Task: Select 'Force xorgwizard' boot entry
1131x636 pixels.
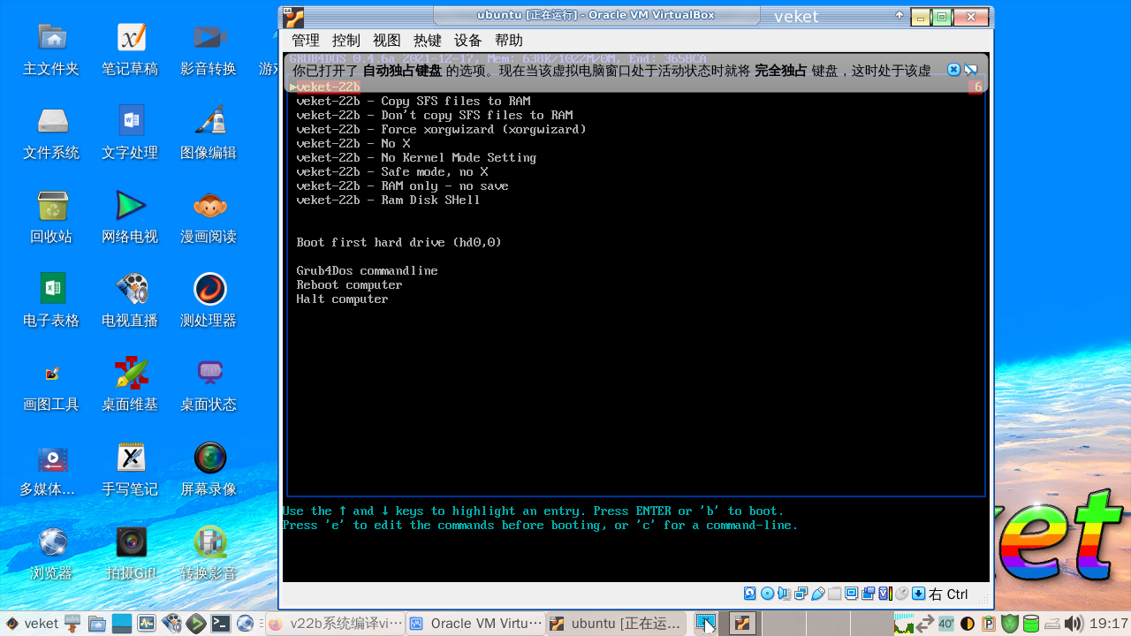Action: (x=442, y=129)
